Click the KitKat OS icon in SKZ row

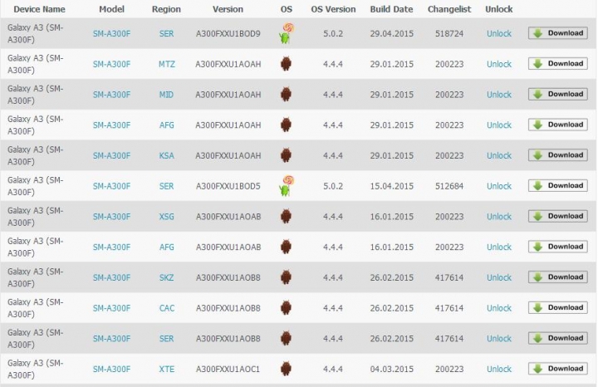click(x=286, y=277)
